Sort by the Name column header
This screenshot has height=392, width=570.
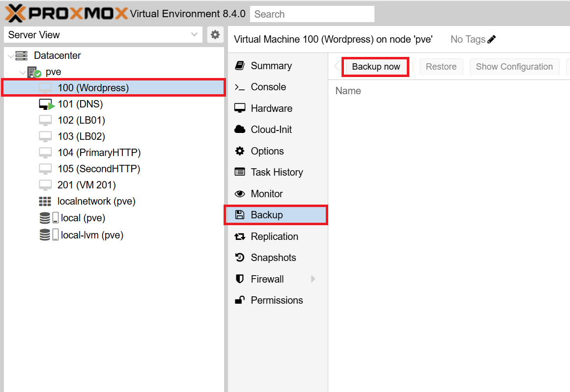point(348,91)
